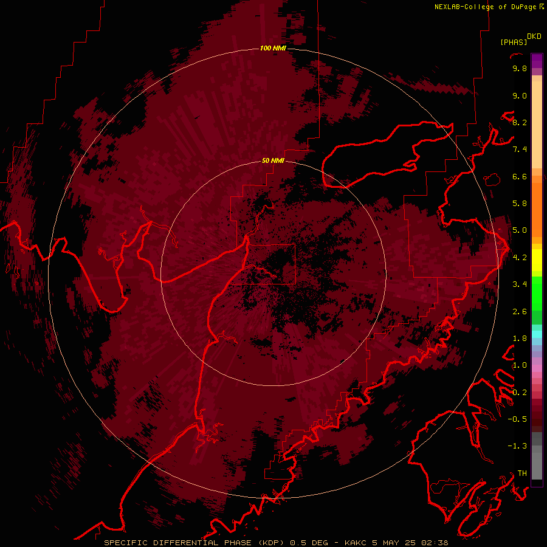
Task: Click the KAKC station identifier in the caption
Action: click(356, 543)
